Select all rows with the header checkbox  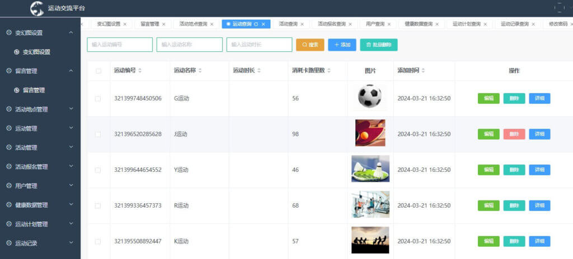point(98,71)
